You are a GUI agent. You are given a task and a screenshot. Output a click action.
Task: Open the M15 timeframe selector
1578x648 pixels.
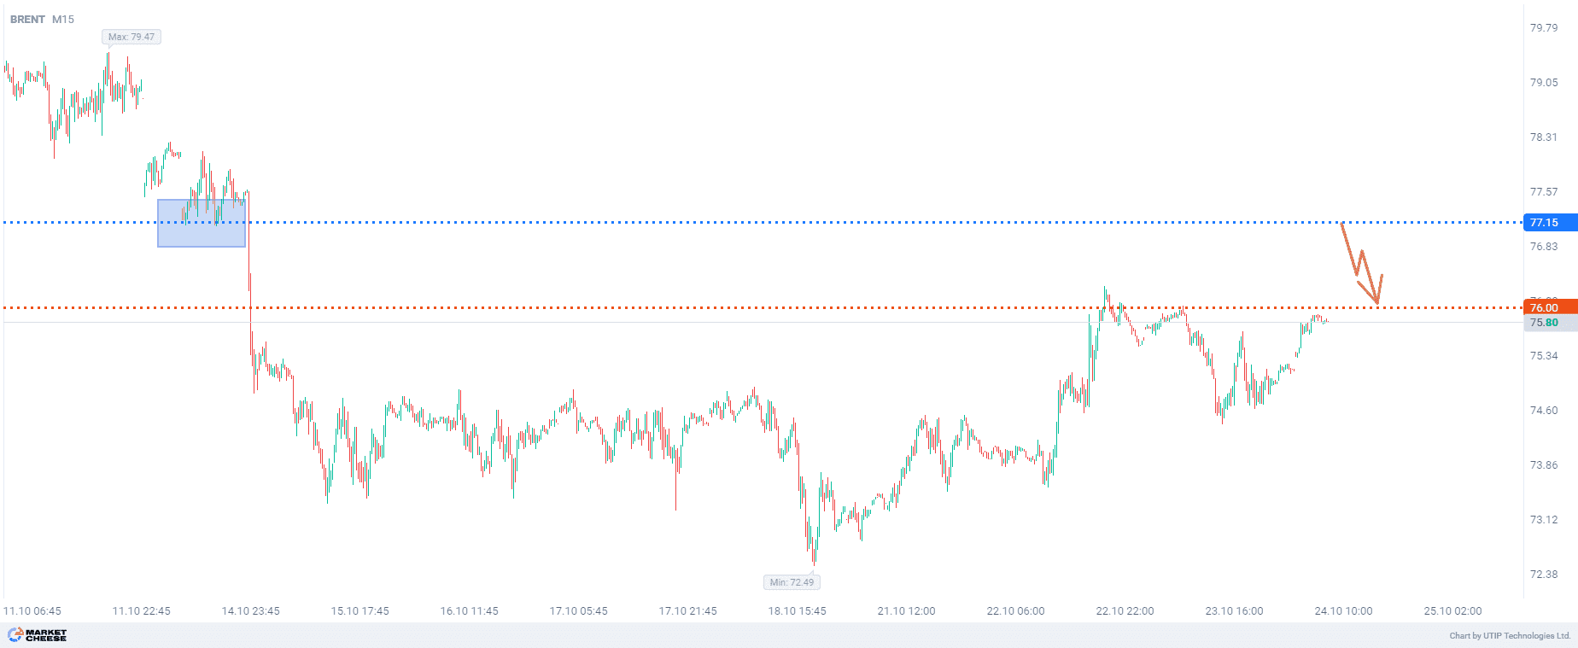coord(63,20)
